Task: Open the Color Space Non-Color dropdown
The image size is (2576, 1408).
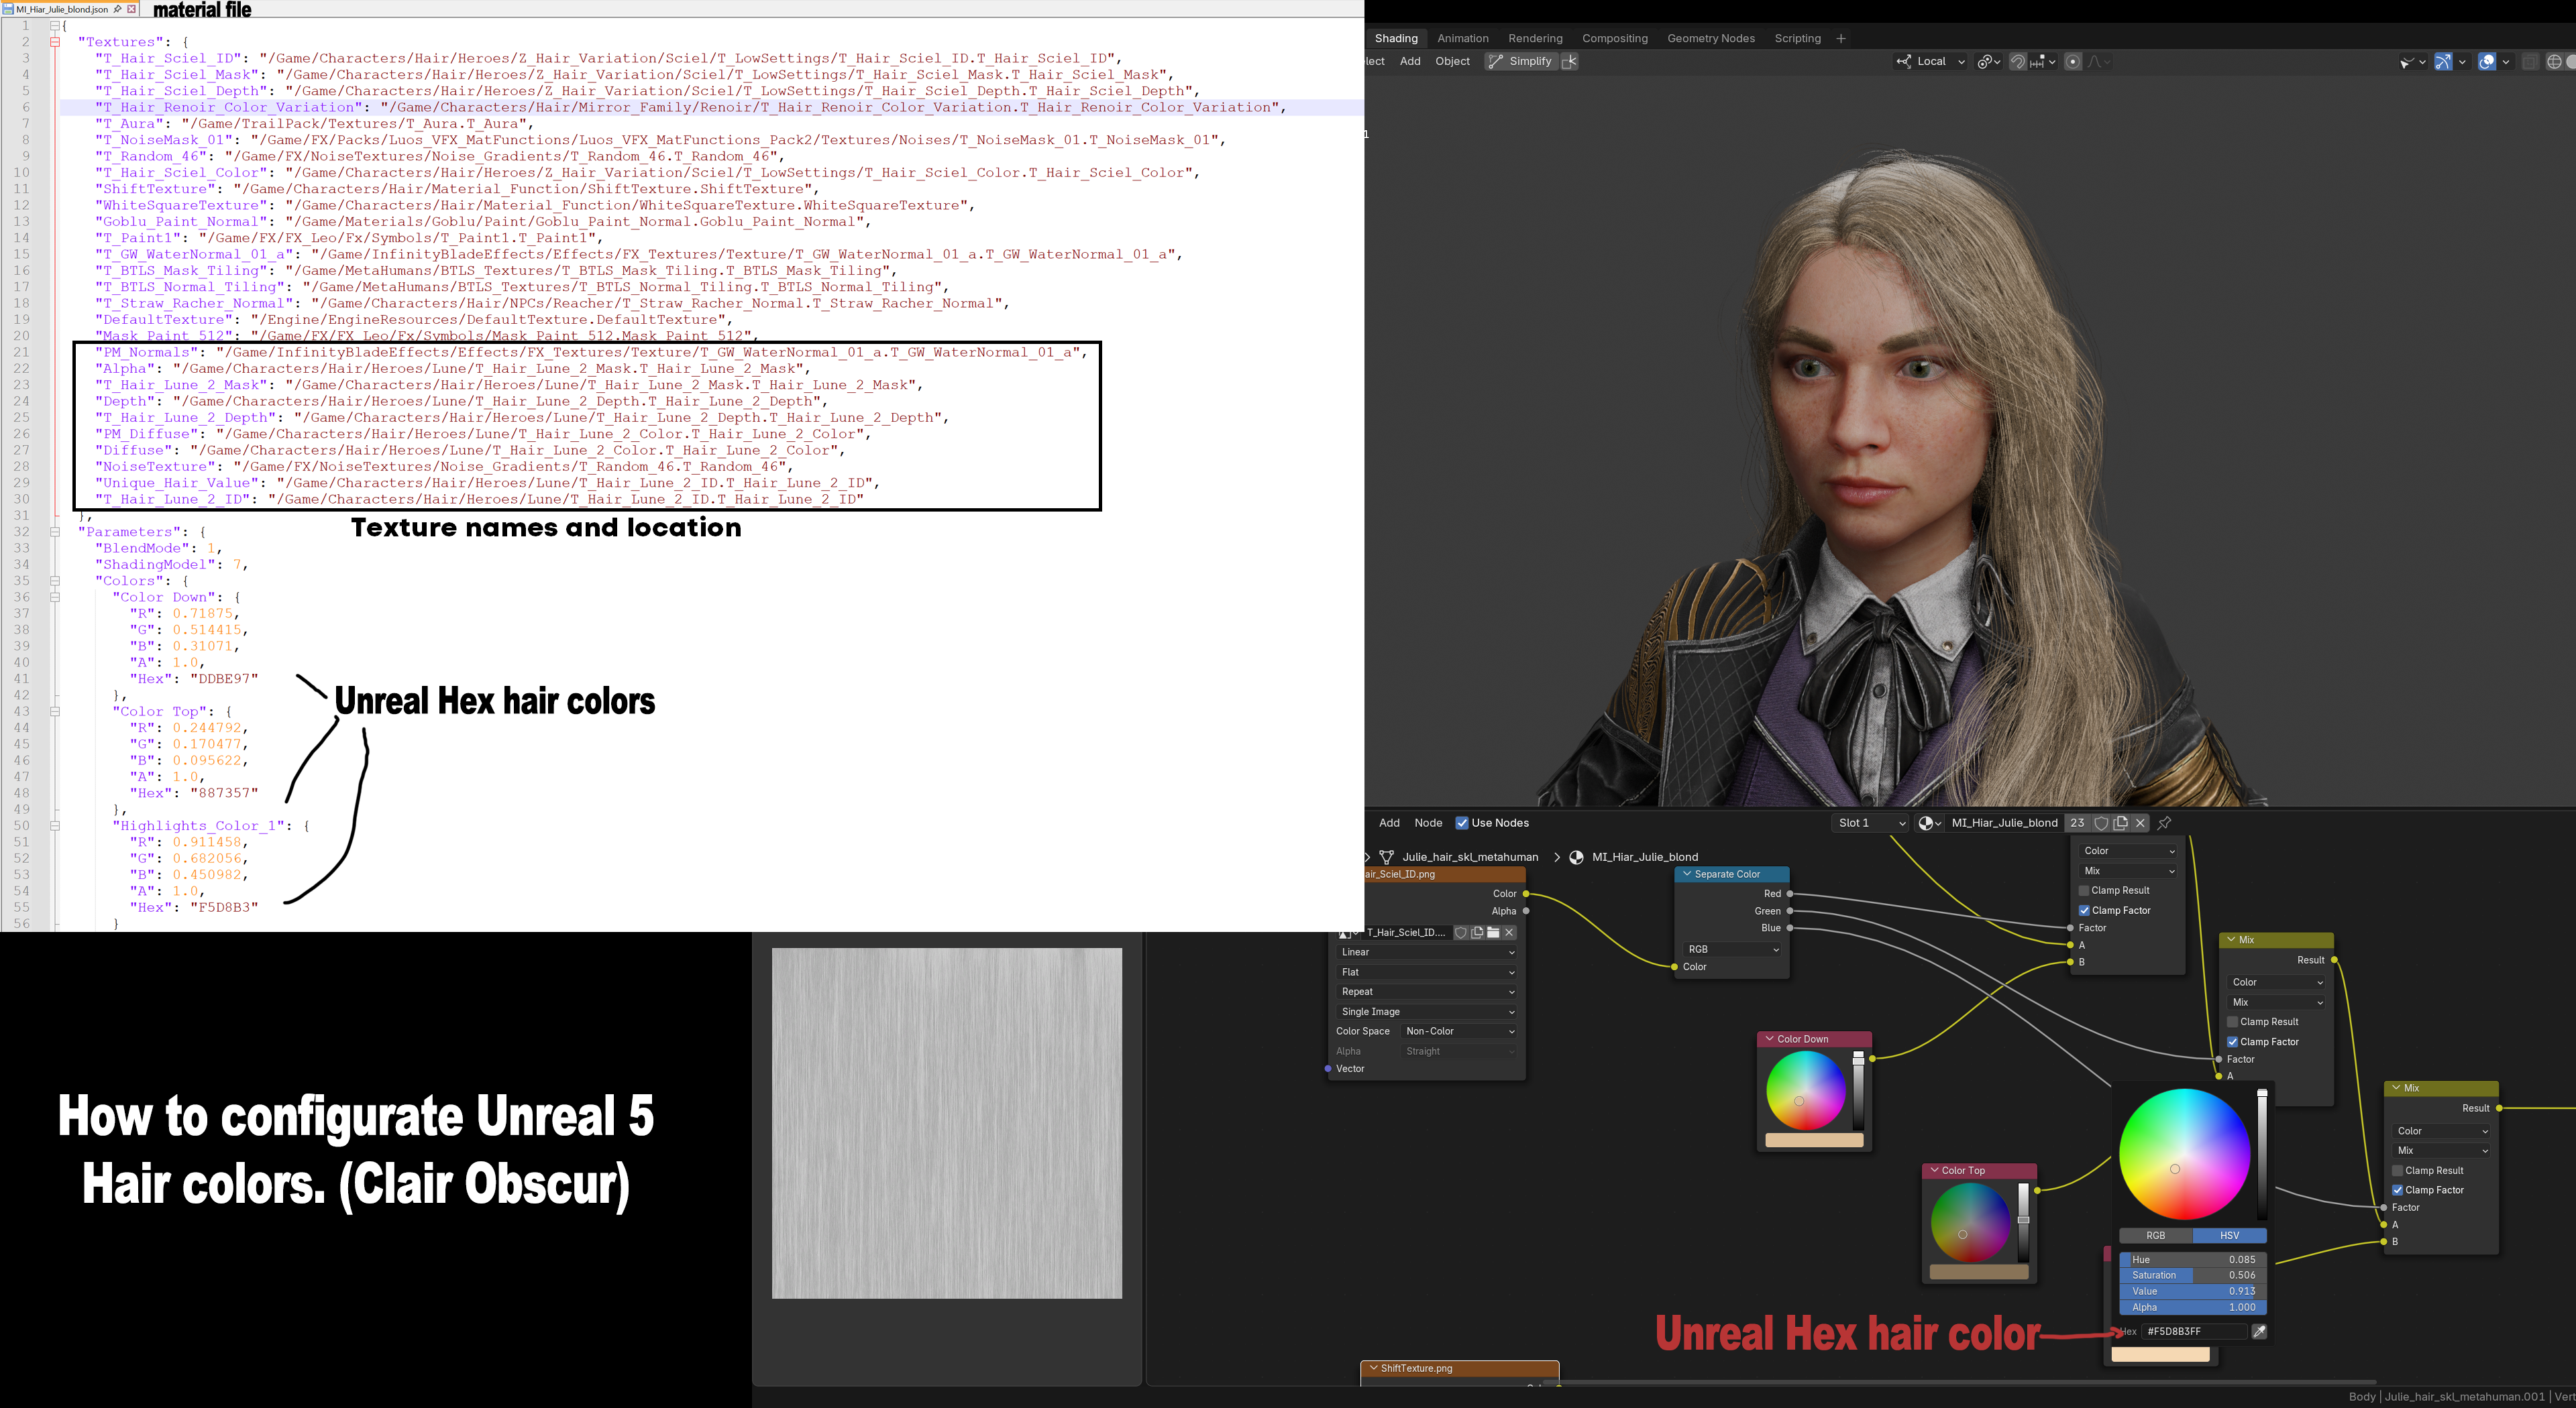Action: click(1460, 1031)
